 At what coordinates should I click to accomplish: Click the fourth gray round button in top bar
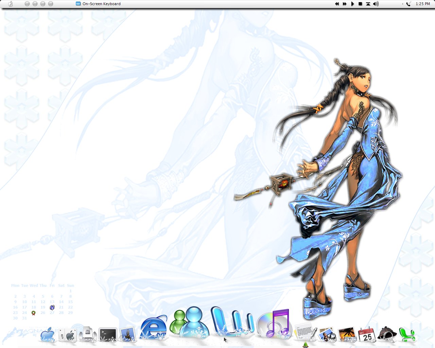click(x=51, y=4)
